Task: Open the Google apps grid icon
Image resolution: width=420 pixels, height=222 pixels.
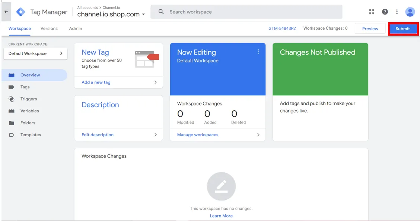Action: point(372,12)
